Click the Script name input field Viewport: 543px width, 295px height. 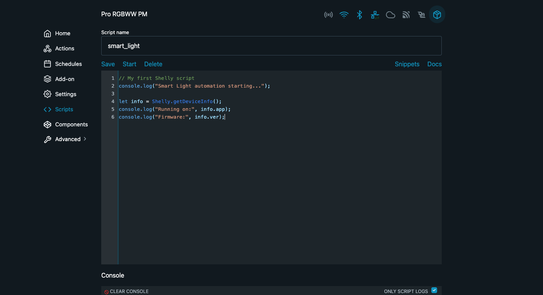271,46
